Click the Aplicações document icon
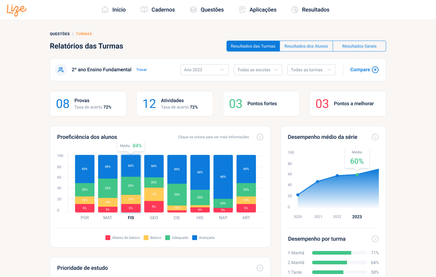 tap(242, 10)
